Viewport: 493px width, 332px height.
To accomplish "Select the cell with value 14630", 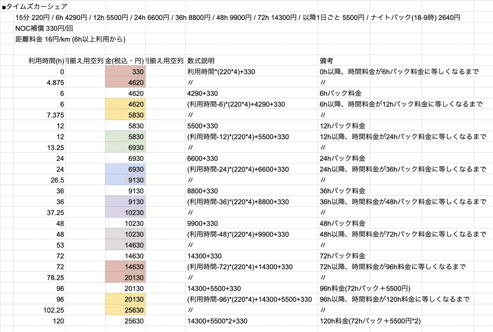I will 125,255.
